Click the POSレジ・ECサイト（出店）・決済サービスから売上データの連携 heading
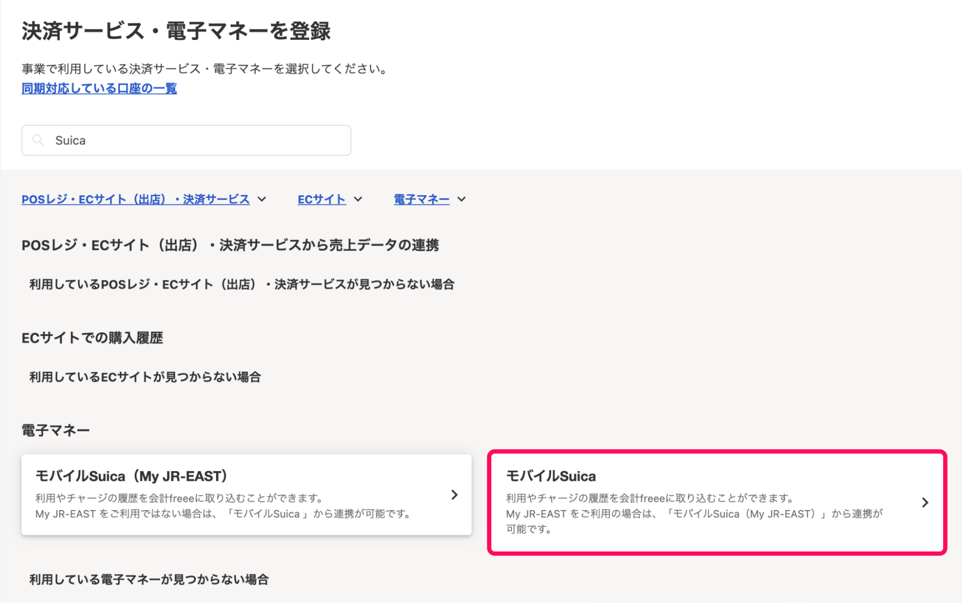Screen dimensions: 962x603 [x=230, y=245]
